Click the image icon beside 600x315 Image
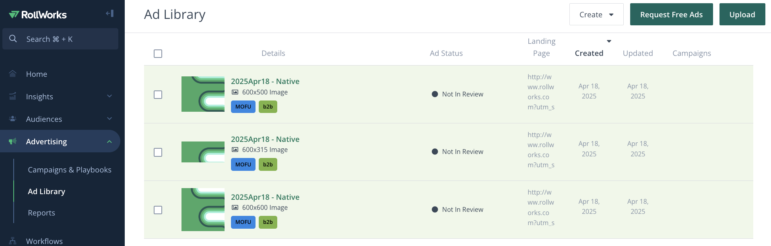Viewport: 771px width, 246px height. 235,150
